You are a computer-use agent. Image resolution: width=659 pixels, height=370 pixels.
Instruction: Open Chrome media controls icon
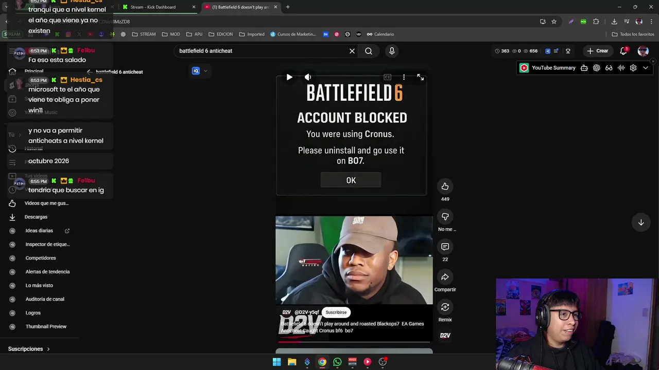[x=627, y=22]
